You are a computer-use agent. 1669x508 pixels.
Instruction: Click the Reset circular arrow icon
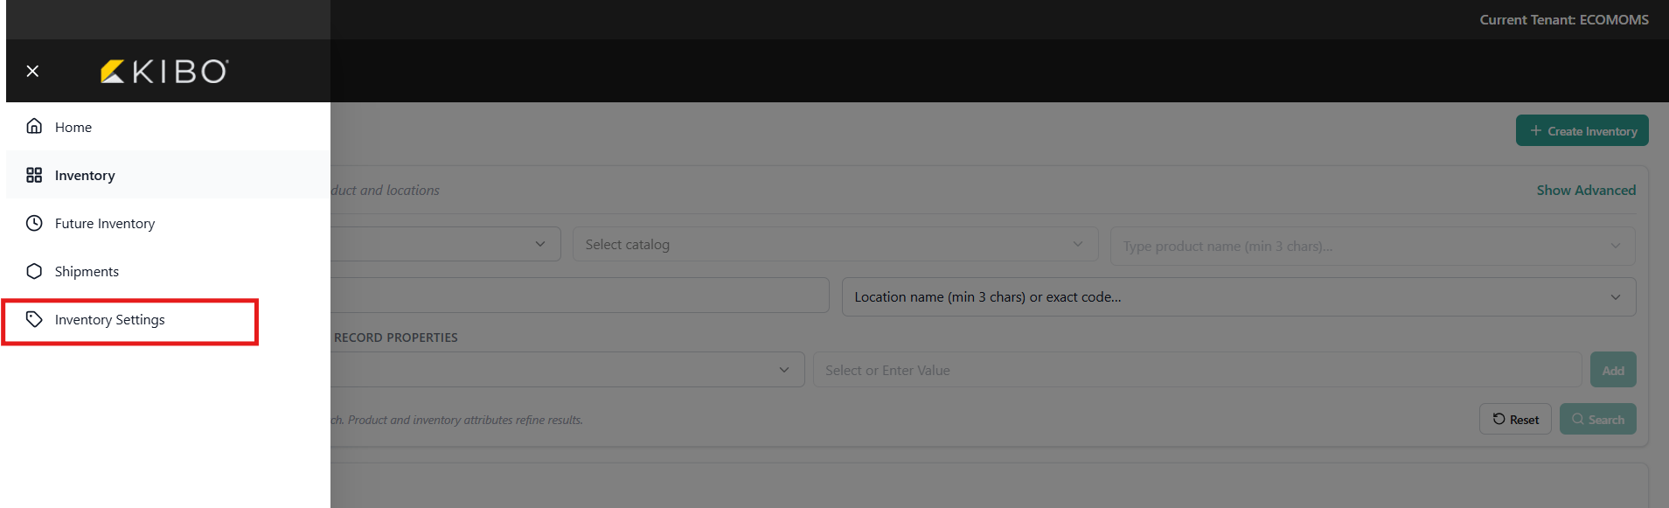point(1499,419)
